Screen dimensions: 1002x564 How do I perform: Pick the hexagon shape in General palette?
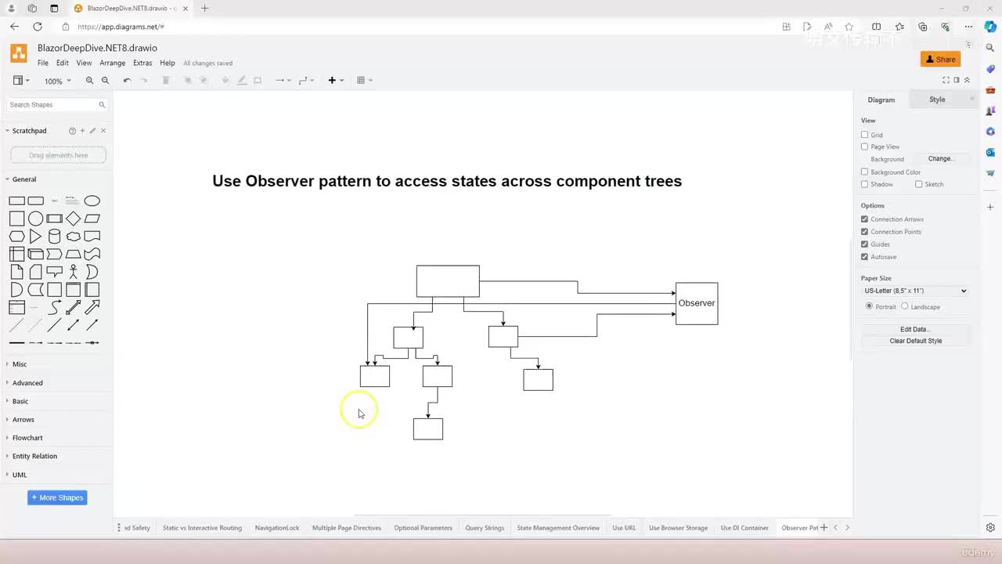16,237
